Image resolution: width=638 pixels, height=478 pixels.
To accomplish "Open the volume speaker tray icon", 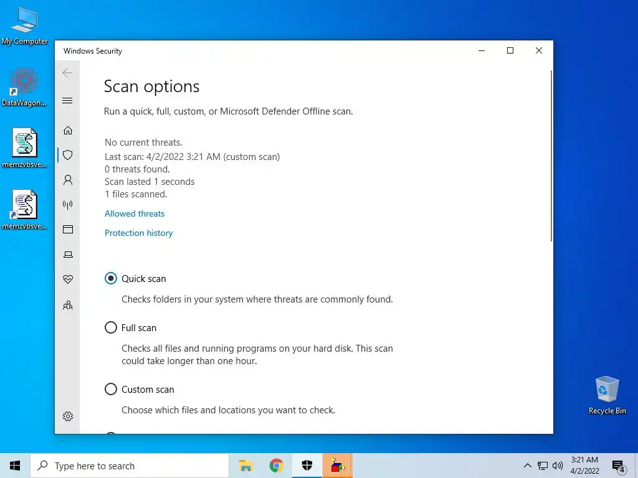I will point(558,466).
